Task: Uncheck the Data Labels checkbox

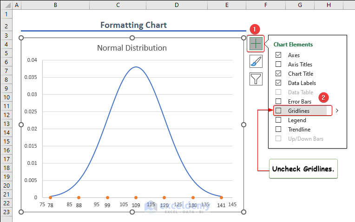Action: 278,83
